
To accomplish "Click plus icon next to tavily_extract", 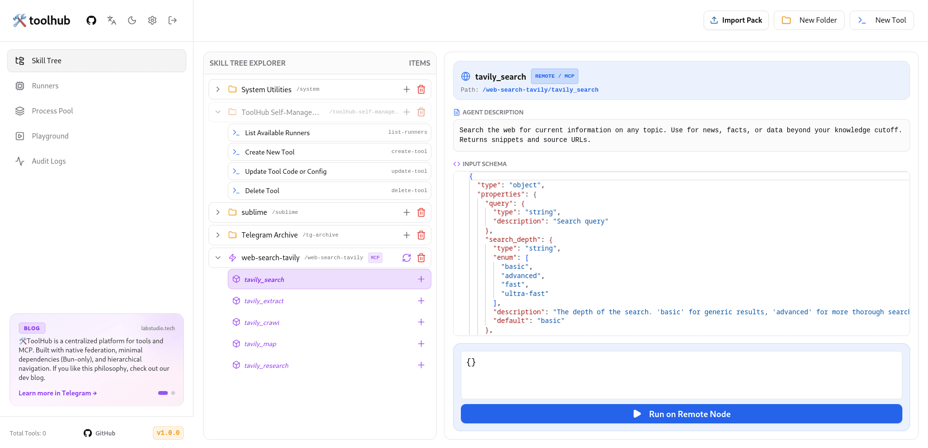I will pos(421,301).
